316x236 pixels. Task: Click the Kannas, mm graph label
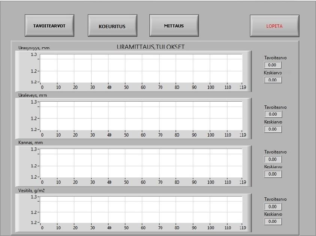(30, 143)
